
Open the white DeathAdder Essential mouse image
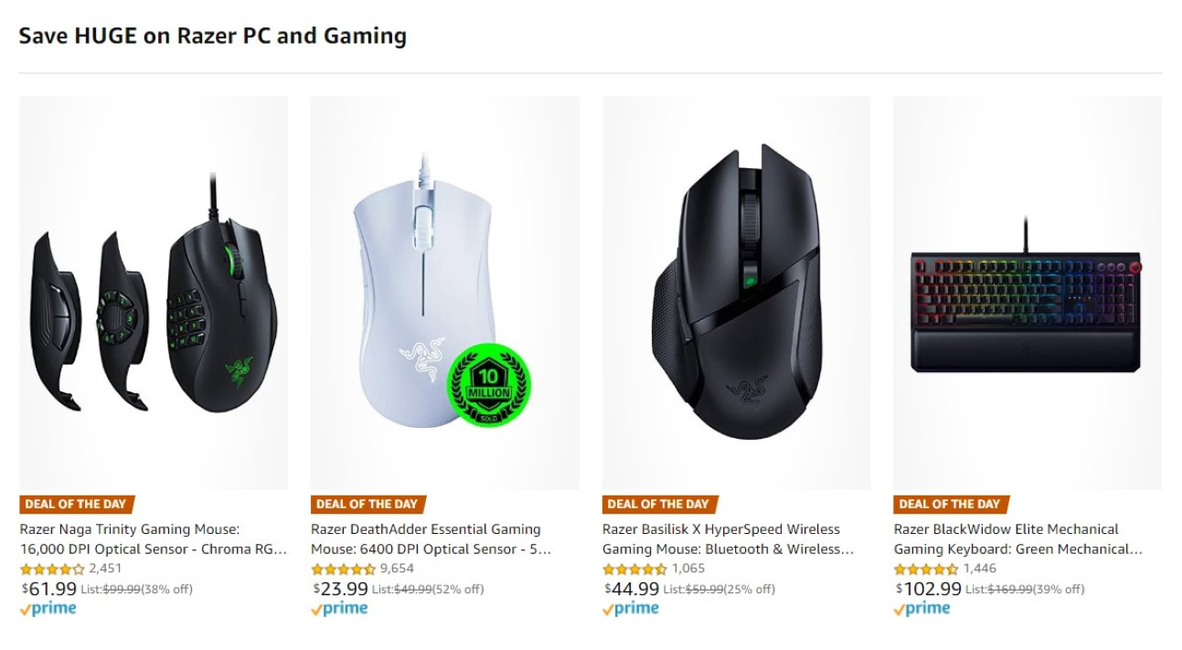click(x=444, y=293)
